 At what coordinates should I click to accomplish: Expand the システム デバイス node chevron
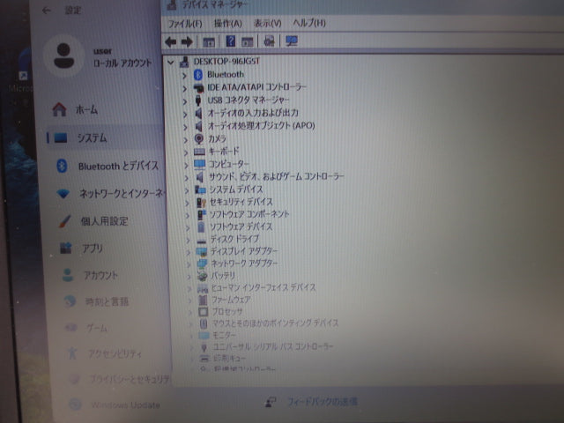[187, 190]
